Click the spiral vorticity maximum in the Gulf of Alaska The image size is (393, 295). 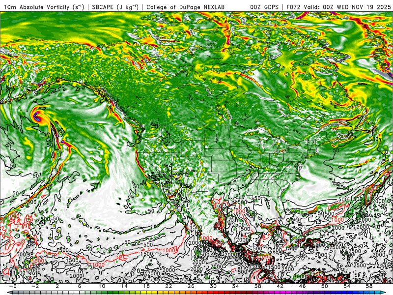pyautogui.click(x=37, y=117)
